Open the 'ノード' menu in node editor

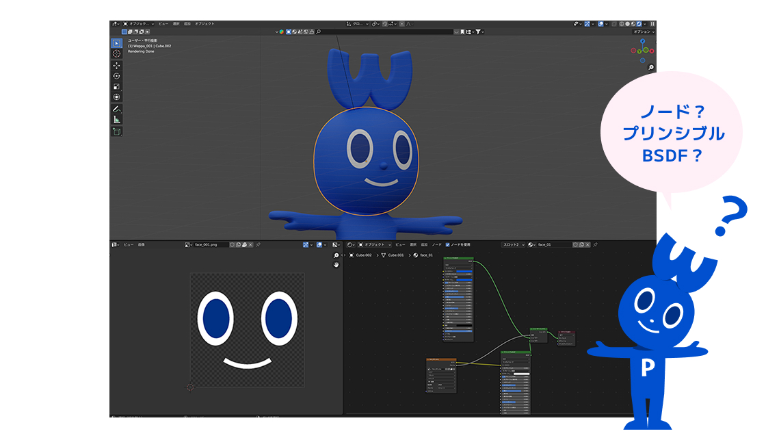[436, 244]
